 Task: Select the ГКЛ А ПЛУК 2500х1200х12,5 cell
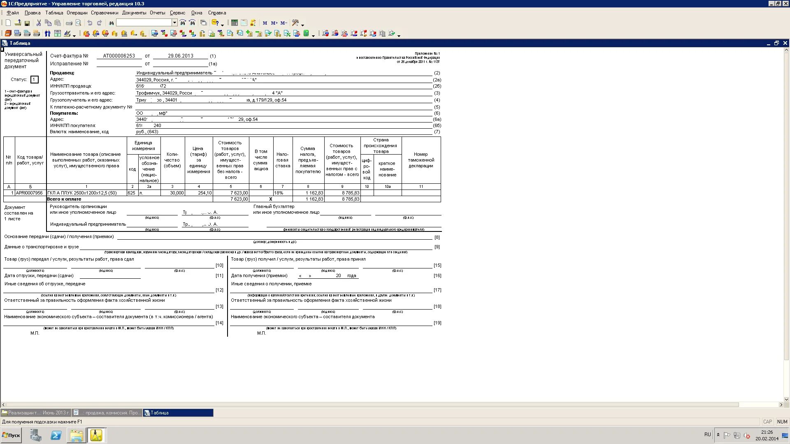(86, 193)
